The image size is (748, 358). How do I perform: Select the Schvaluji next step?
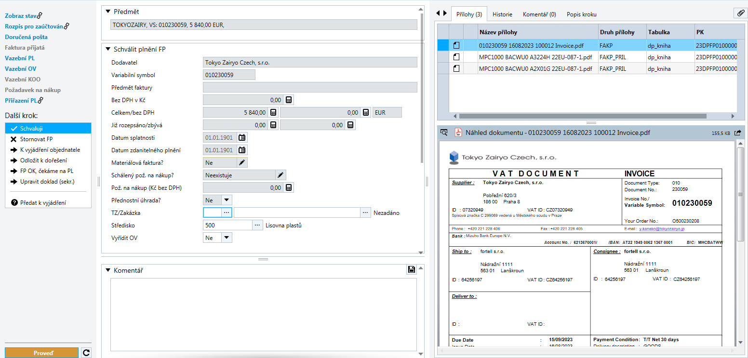(x=48, y=129)
